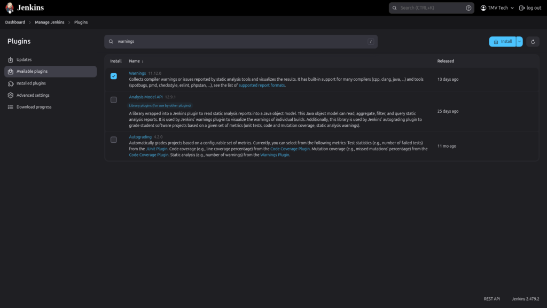Open the supported report formats link
The height and width of the screenshot is (308, 547).
[262, 85]
